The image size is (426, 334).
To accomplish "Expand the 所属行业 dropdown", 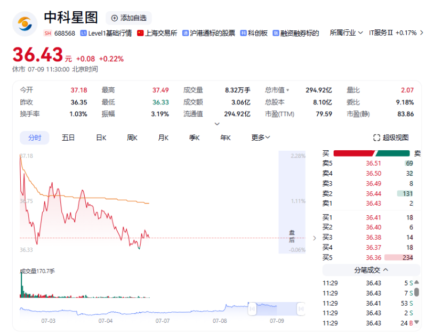I will click(x=346, y=33).
